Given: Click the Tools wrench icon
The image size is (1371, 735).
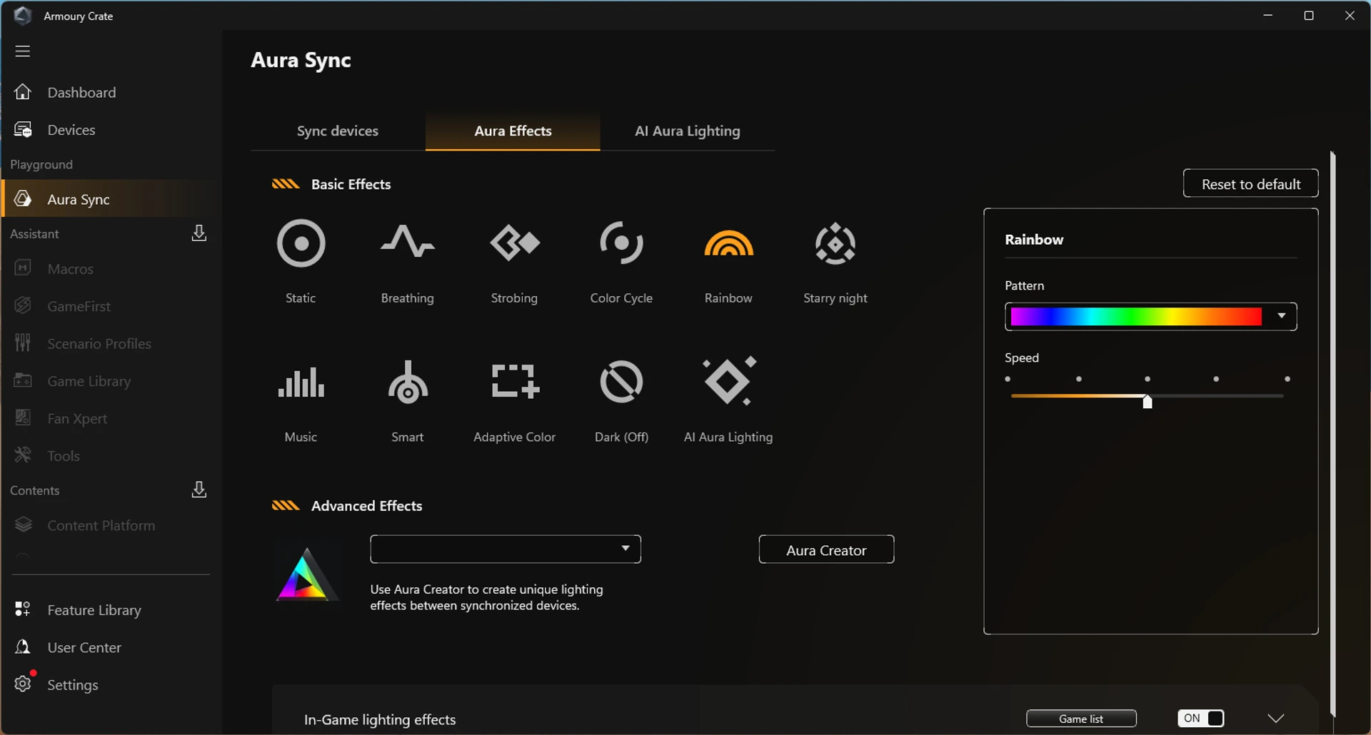Looking at the screenshot, I should coord(23,455).
